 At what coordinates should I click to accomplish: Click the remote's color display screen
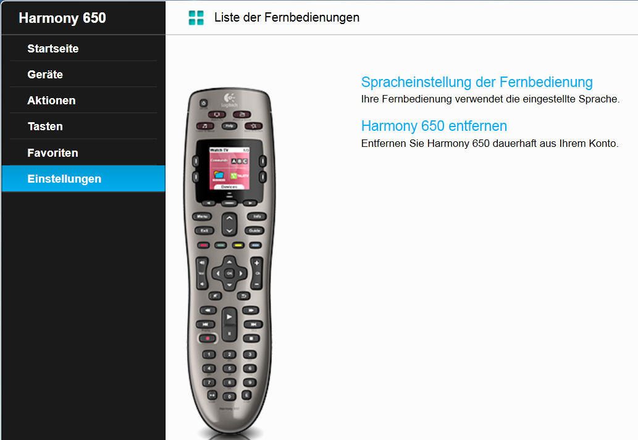coord(230,168)
